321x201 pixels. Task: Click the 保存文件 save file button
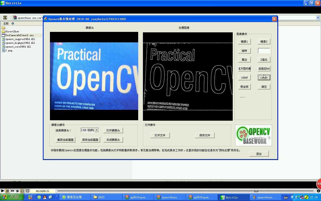205,135
